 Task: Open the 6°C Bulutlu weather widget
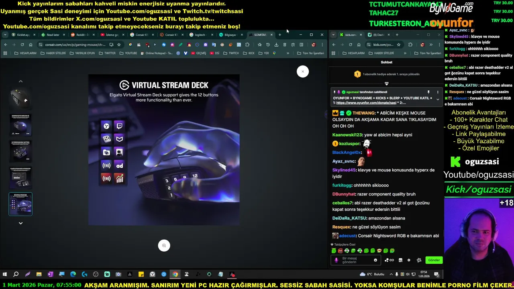(x=372, y=275)
